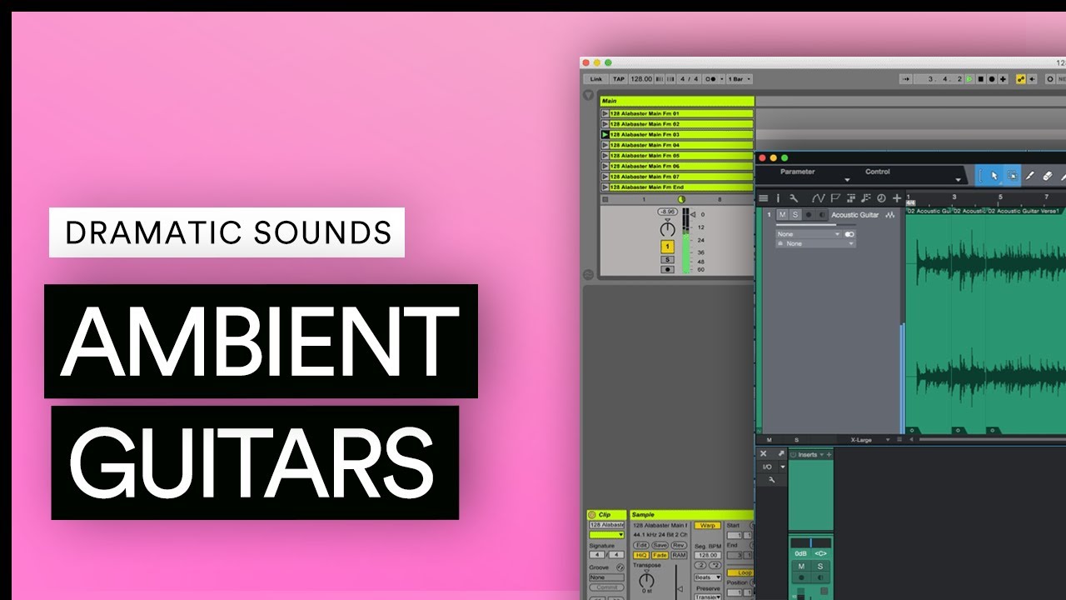Toggle the HiQ button in Sample panel
1066x600 pixels.
pos(641,555)
